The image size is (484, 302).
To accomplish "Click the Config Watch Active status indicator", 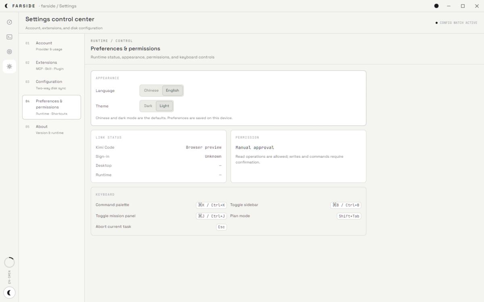I will [x=457, y=23].
